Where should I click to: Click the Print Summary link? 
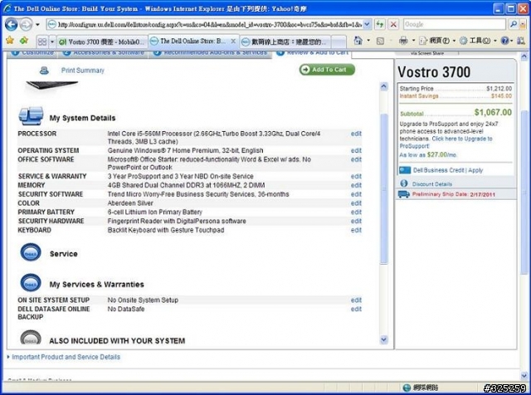pos(83,71)
